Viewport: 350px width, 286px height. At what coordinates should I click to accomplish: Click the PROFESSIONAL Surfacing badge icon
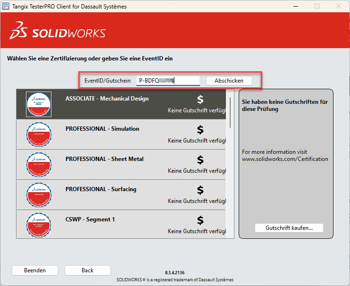[39, 194]
